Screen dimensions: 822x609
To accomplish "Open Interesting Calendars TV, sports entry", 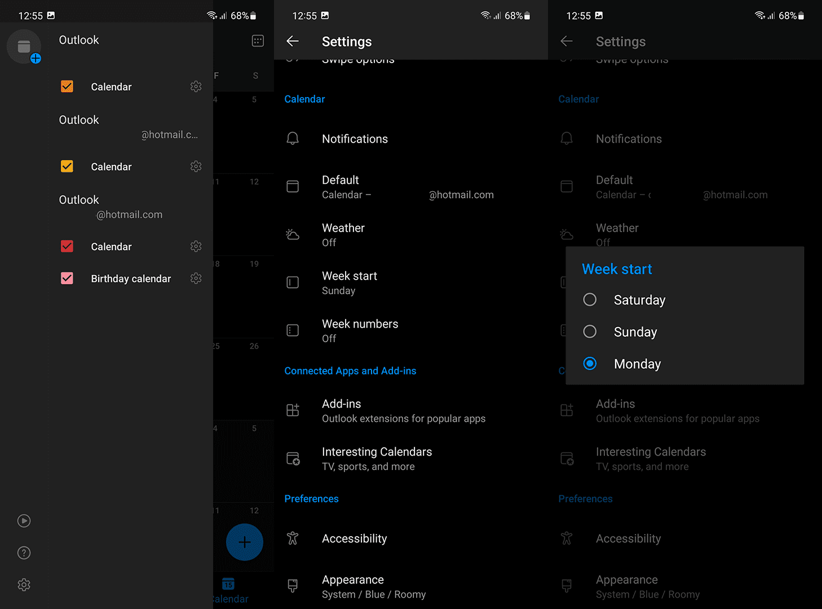I will click(411, 458).
